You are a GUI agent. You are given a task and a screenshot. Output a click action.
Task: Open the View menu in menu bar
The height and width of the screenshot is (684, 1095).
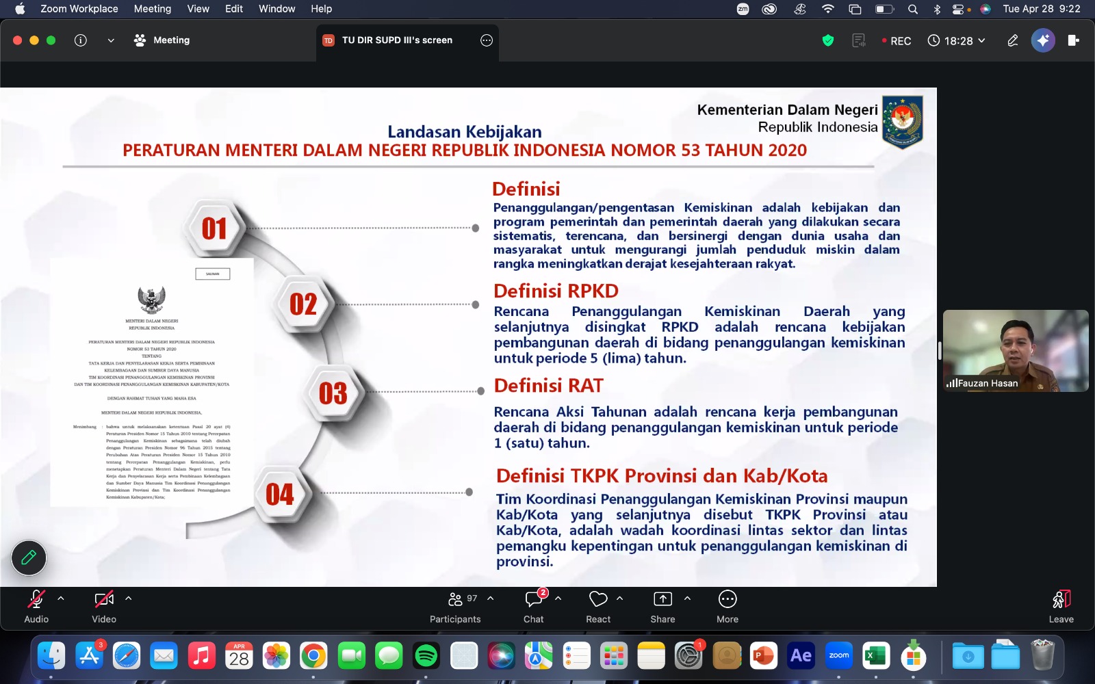pyautogui.click(x=198, y=9)
